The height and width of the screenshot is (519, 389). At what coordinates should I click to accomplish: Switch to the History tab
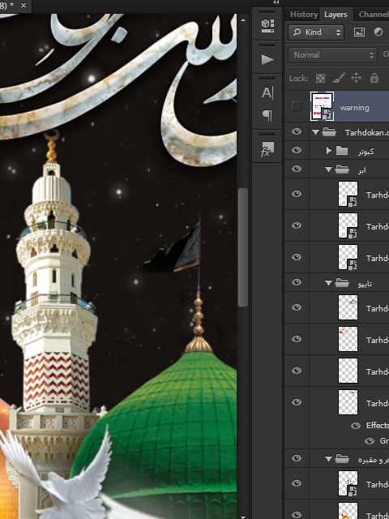coord(304,15)
